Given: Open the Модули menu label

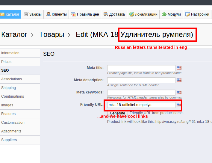Looking at the screenshot, I should click(174, 14).
